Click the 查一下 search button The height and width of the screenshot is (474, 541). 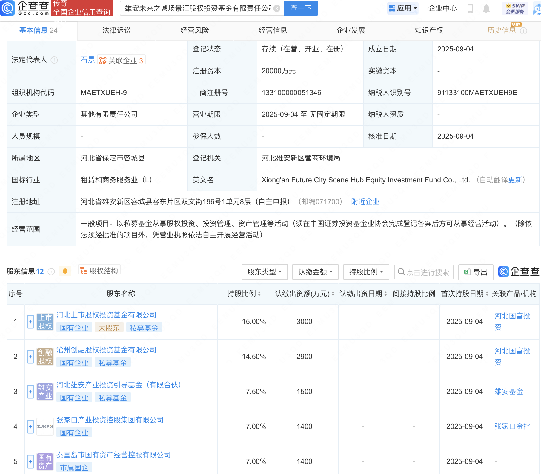[x=301, y=8]
